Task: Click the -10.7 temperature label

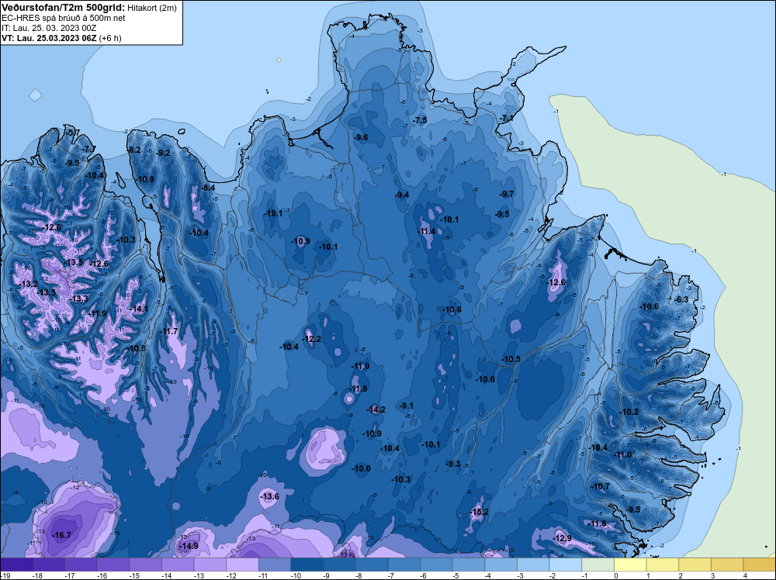Action: [601, 486]
